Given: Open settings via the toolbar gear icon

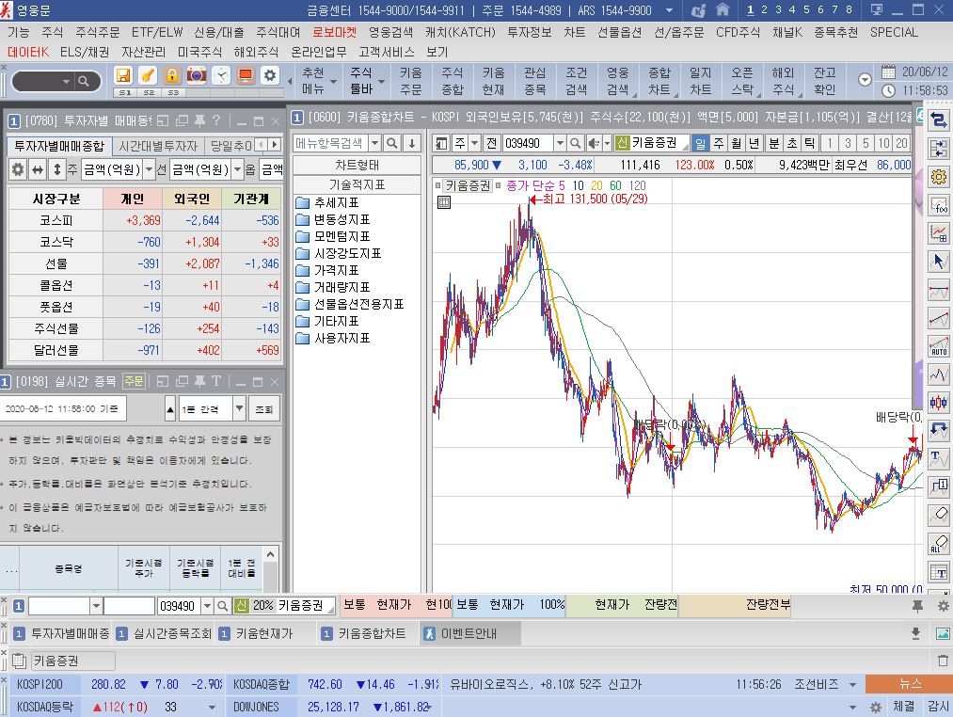Looking at the screenshot, I should tap(270, 75).
